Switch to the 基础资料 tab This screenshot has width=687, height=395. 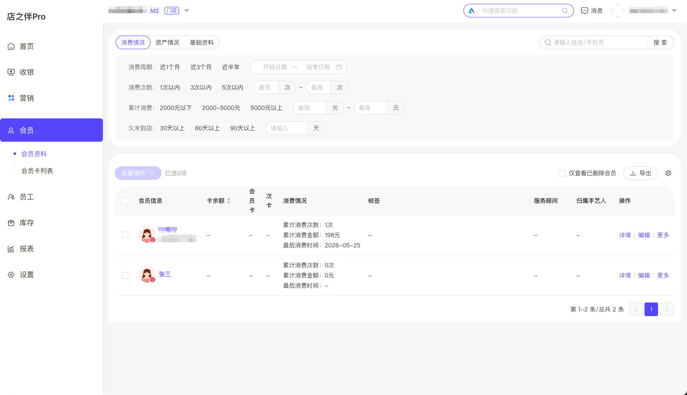pyautogui.click(x=202, y=42)
